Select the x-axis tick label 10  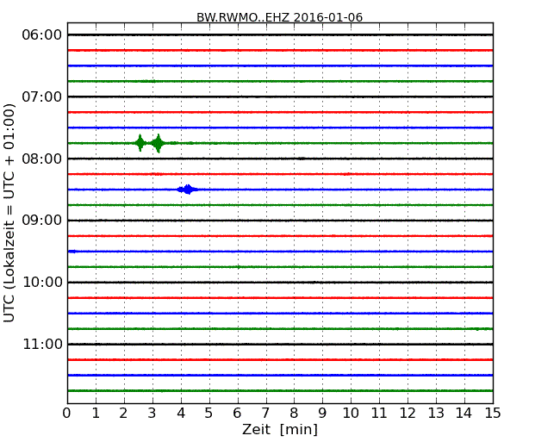(x=351, y=413)
